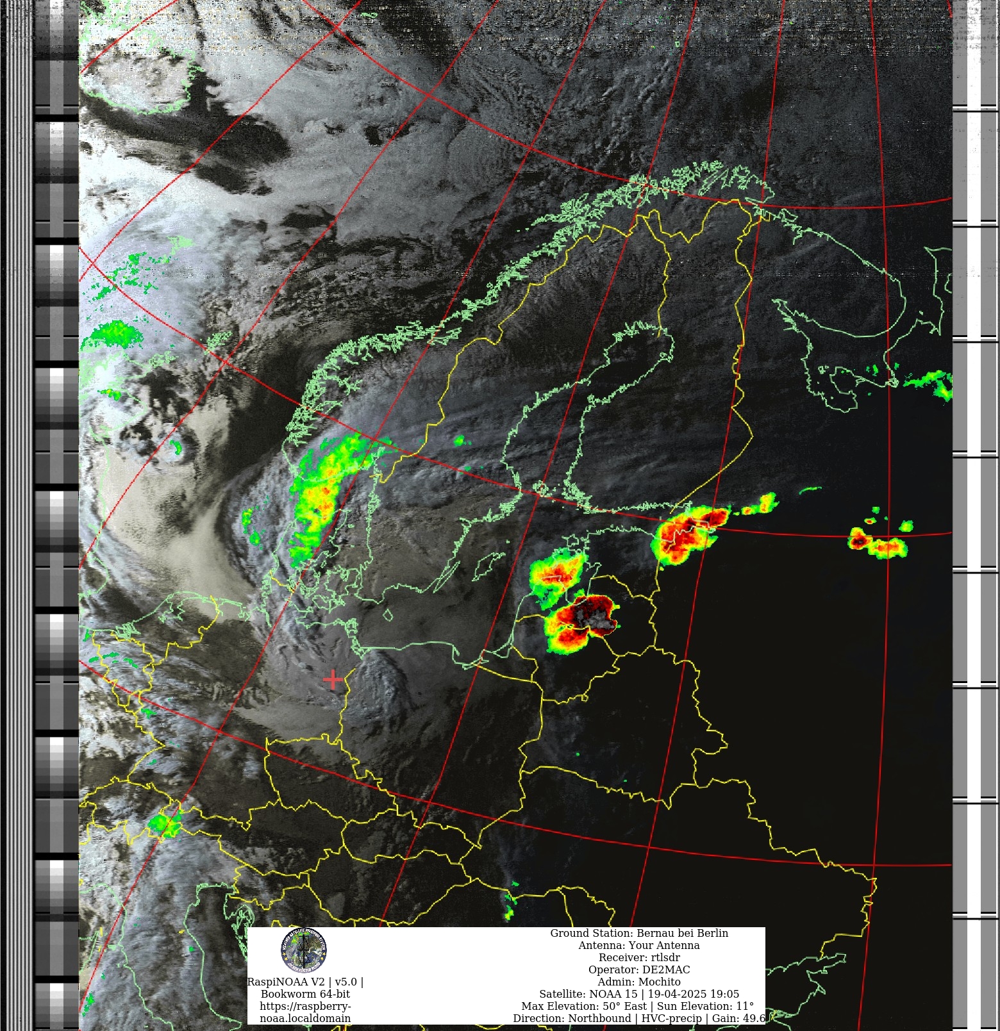Screen dimensions: 1000x1031
Task: Click the round RaspiNOAA logo badge
Action: pyautogui.click(x=304, y=951)
